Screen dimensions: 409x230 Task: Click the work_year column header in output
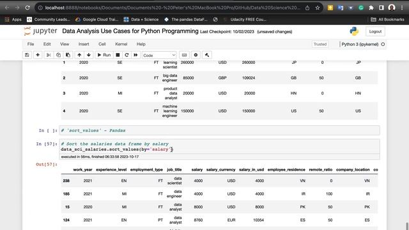(x=82, y=169)
